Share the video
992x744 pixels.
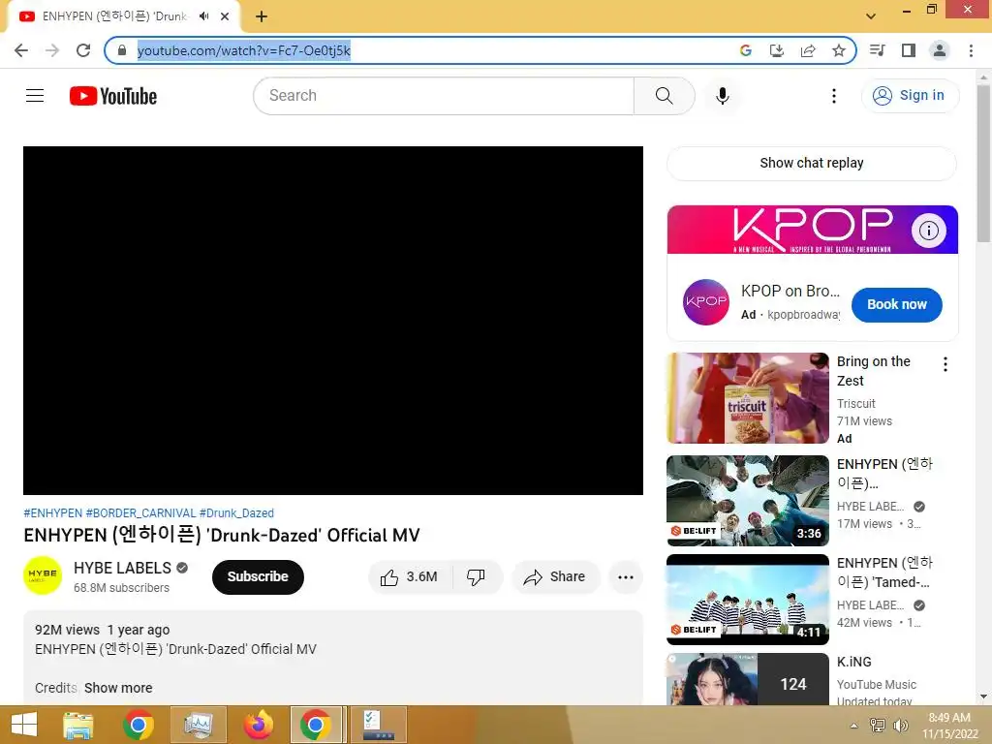tap(555, 577)
